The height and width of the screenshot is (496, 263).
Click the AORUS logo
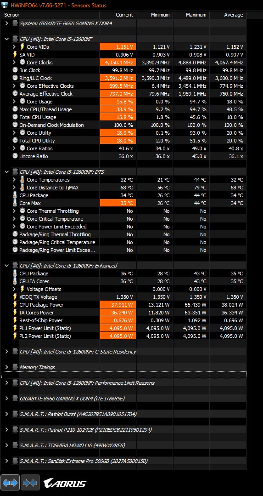[x=65, y=483]
